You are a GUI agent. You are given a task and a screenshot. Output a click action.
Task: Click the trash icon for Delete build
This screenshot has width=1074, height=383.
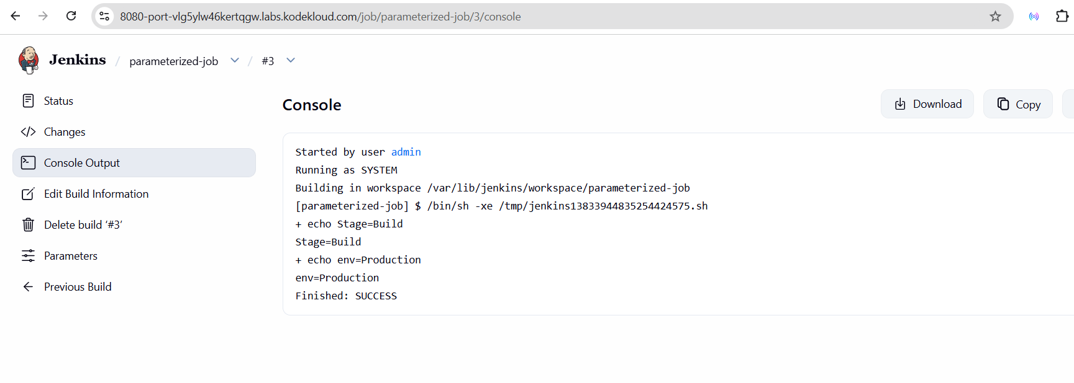click(28, 224)
